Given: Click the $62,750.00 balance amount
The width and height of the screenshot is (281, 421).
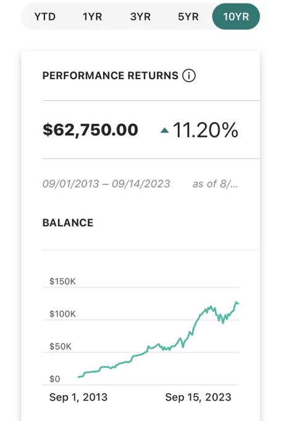Looking at the screenshot, I should pos(90,130).
